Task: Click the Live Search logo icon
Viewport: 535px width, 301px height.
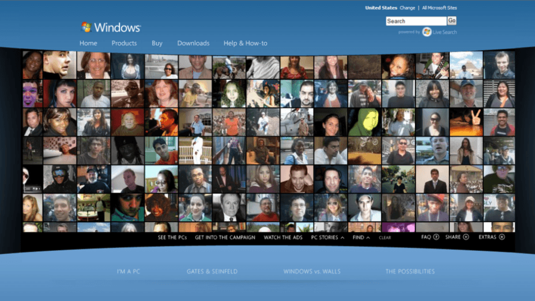Action: pos(427,32)
